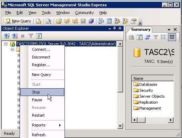The height and width of the screenshot is (138, 182).
Task: Open the Reports submenu
Action: [x=42, y=125]
